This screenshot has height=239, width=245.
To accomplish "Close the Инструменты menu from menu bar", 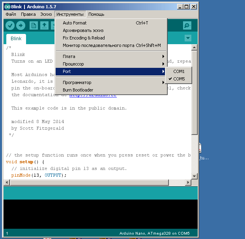I will coord(70,14).
